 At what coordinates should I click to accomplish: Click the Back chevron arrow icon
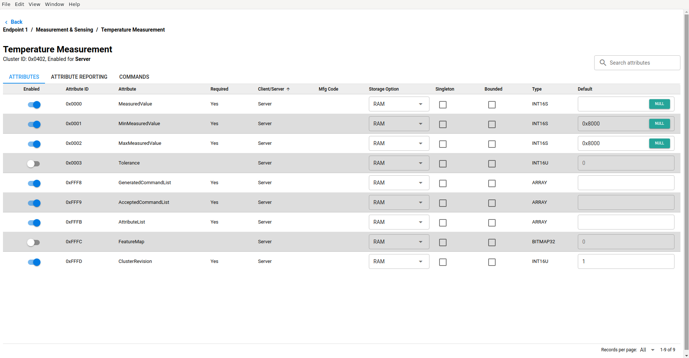6,22
